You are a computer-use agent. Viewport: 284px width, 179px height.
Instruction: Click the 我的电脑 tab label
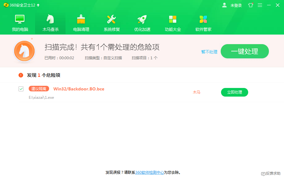coord(20,29)
